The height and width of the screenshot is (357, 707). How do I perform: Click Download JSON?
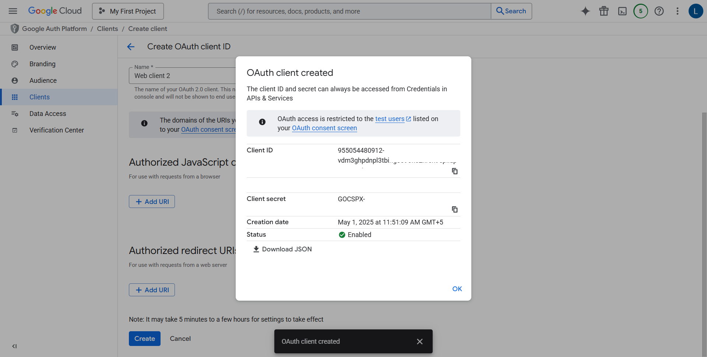(x=282, y=249)
